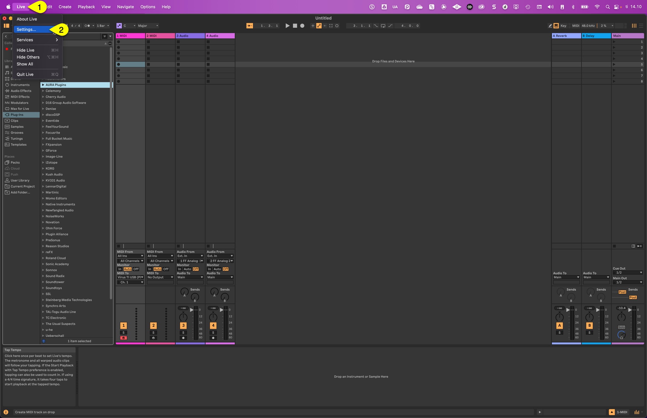The image size is (647, 418).
Task: Toggle the Automation Arm button
Action: point(319,26)
